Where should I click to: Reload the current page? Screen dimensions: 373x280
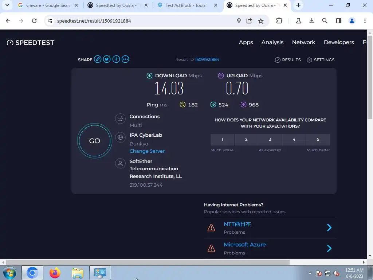(x=34, y=21)
